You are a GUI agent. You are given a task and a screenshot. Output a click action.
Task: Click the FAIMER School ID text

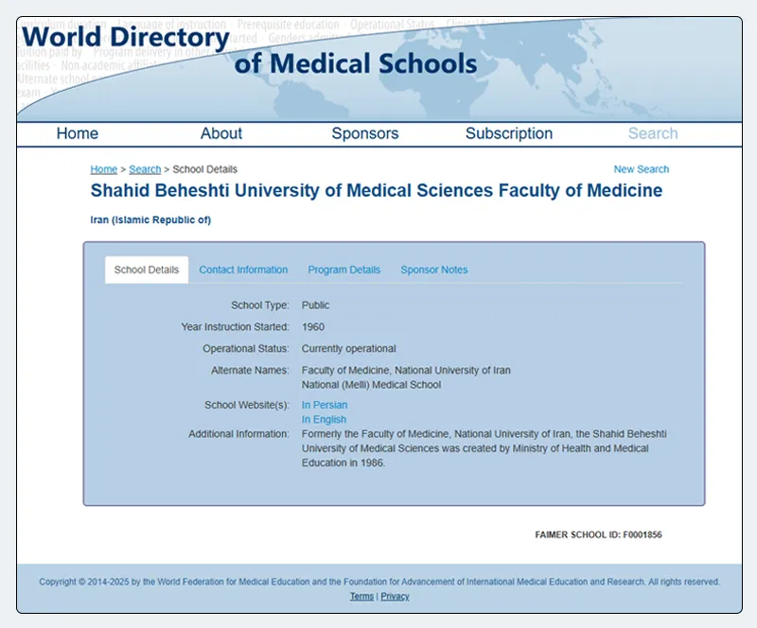[x=598, y=534]
